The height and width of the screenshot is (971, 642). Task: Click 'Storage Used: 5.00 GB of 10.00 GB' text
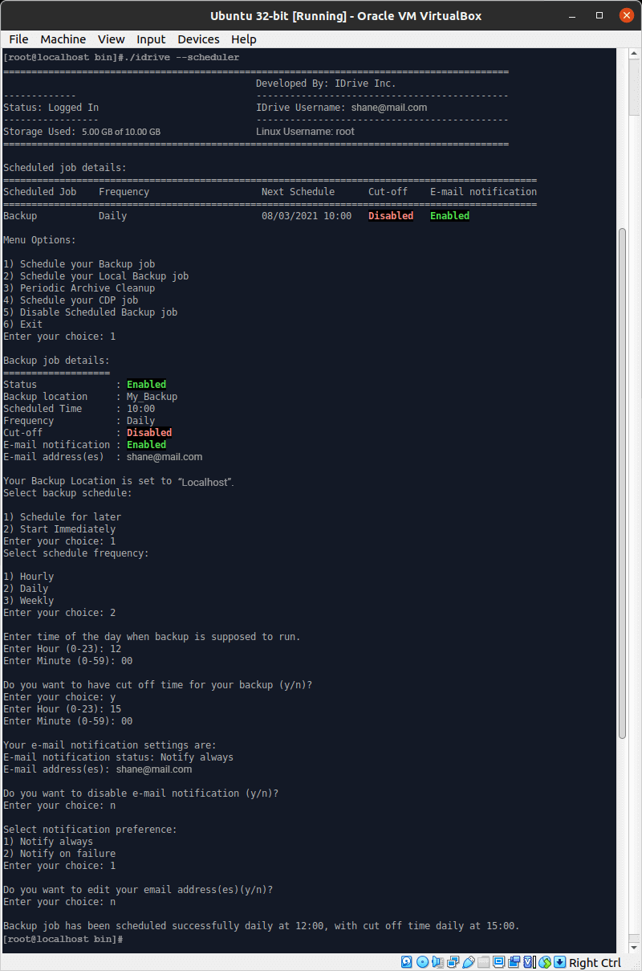point(82,132)
